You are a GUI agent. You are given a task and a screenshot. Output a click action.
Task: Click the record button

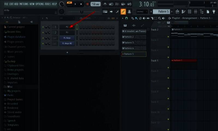click(x=87, y=4)
